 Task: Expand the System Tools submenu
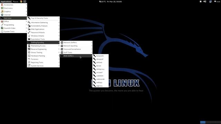click(14, 31)
